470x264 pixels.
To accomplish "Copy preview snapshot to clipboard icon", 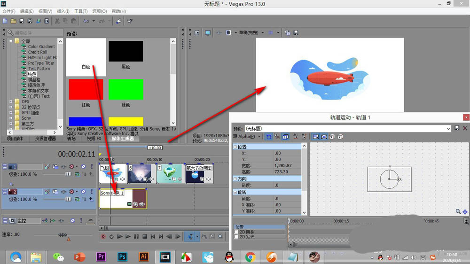I will [x=287, y=33].
